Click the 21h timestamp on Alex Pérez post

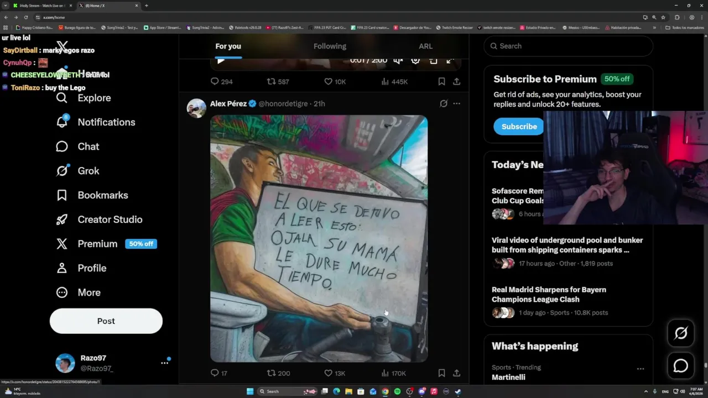point(319,103)
